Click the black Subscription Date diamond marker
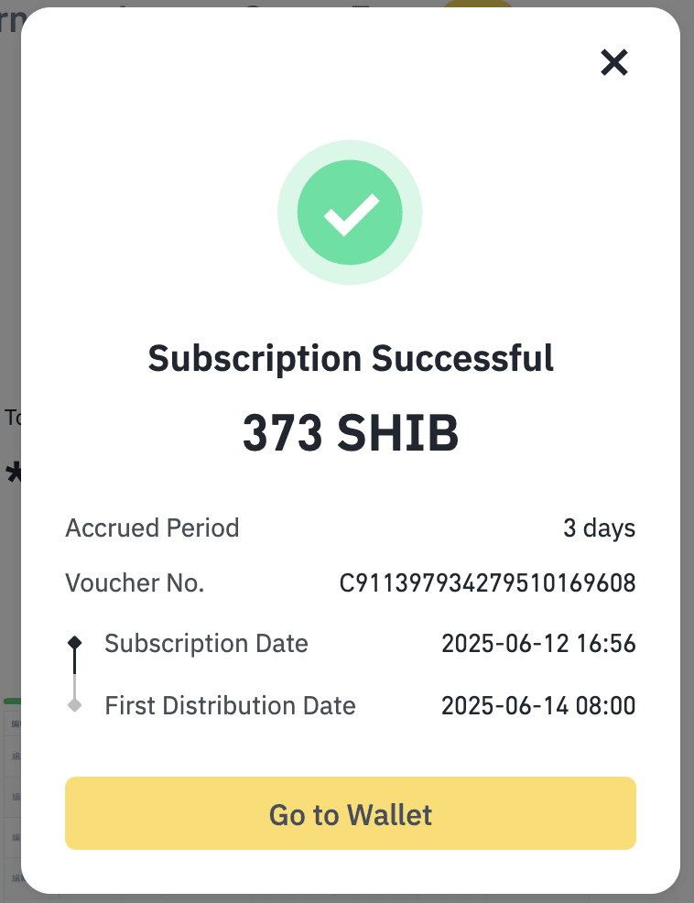The height and width of the screenshot is (903, 694). 75,644
